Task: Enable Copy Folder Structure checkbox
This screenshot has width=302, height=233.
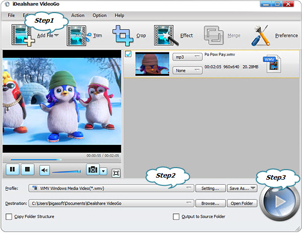Action: point(9,216)
